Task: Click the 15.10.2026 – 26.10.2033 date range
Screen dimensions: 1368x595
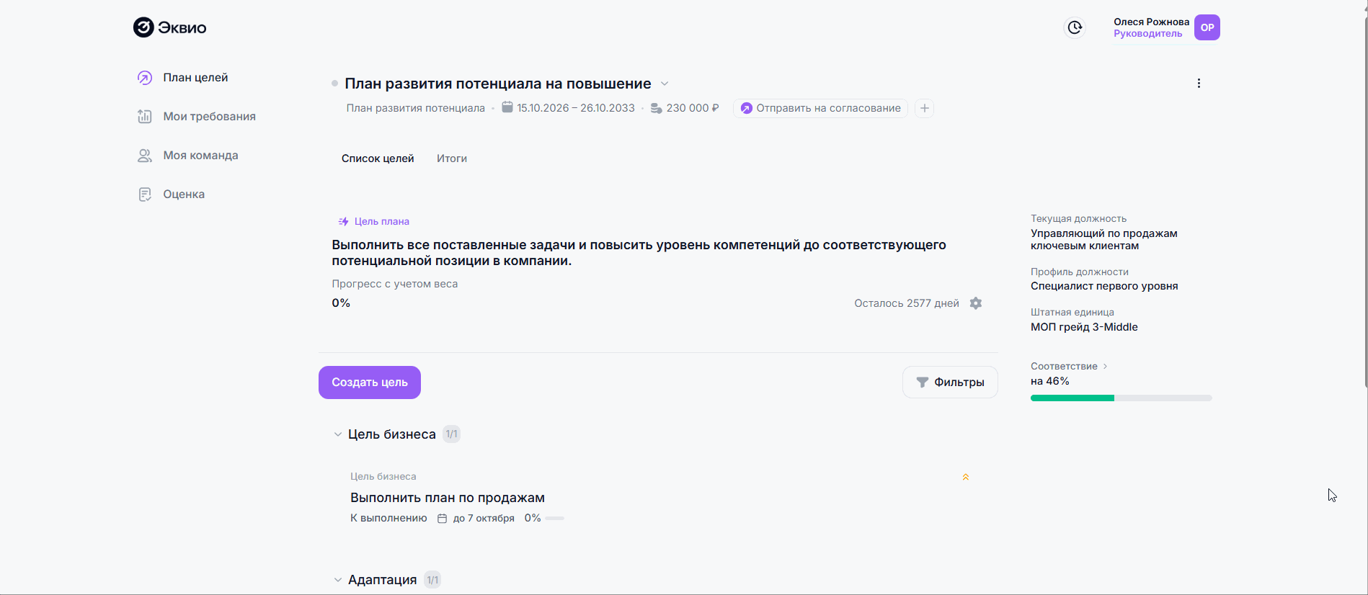Action: 576,108
